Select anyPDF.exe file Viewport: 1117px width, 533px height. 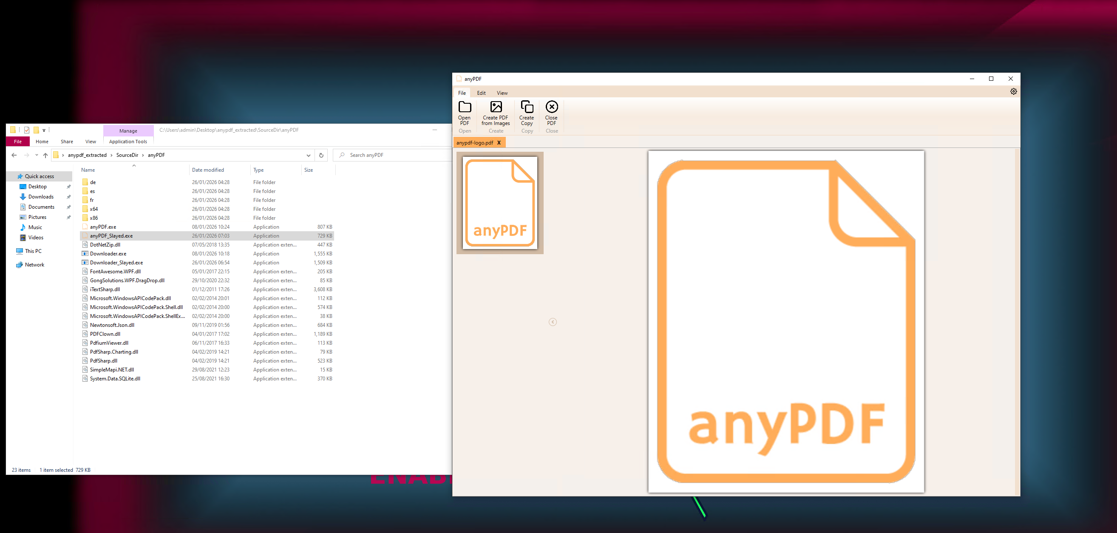click(x=207, y=227)
